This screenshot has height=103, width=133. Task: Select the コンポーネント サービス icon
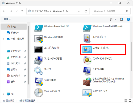click(x=87, y=60)
